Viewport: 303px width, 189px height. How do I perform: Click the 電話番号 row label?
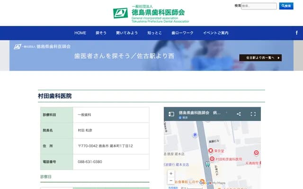(x=49, y=162)
